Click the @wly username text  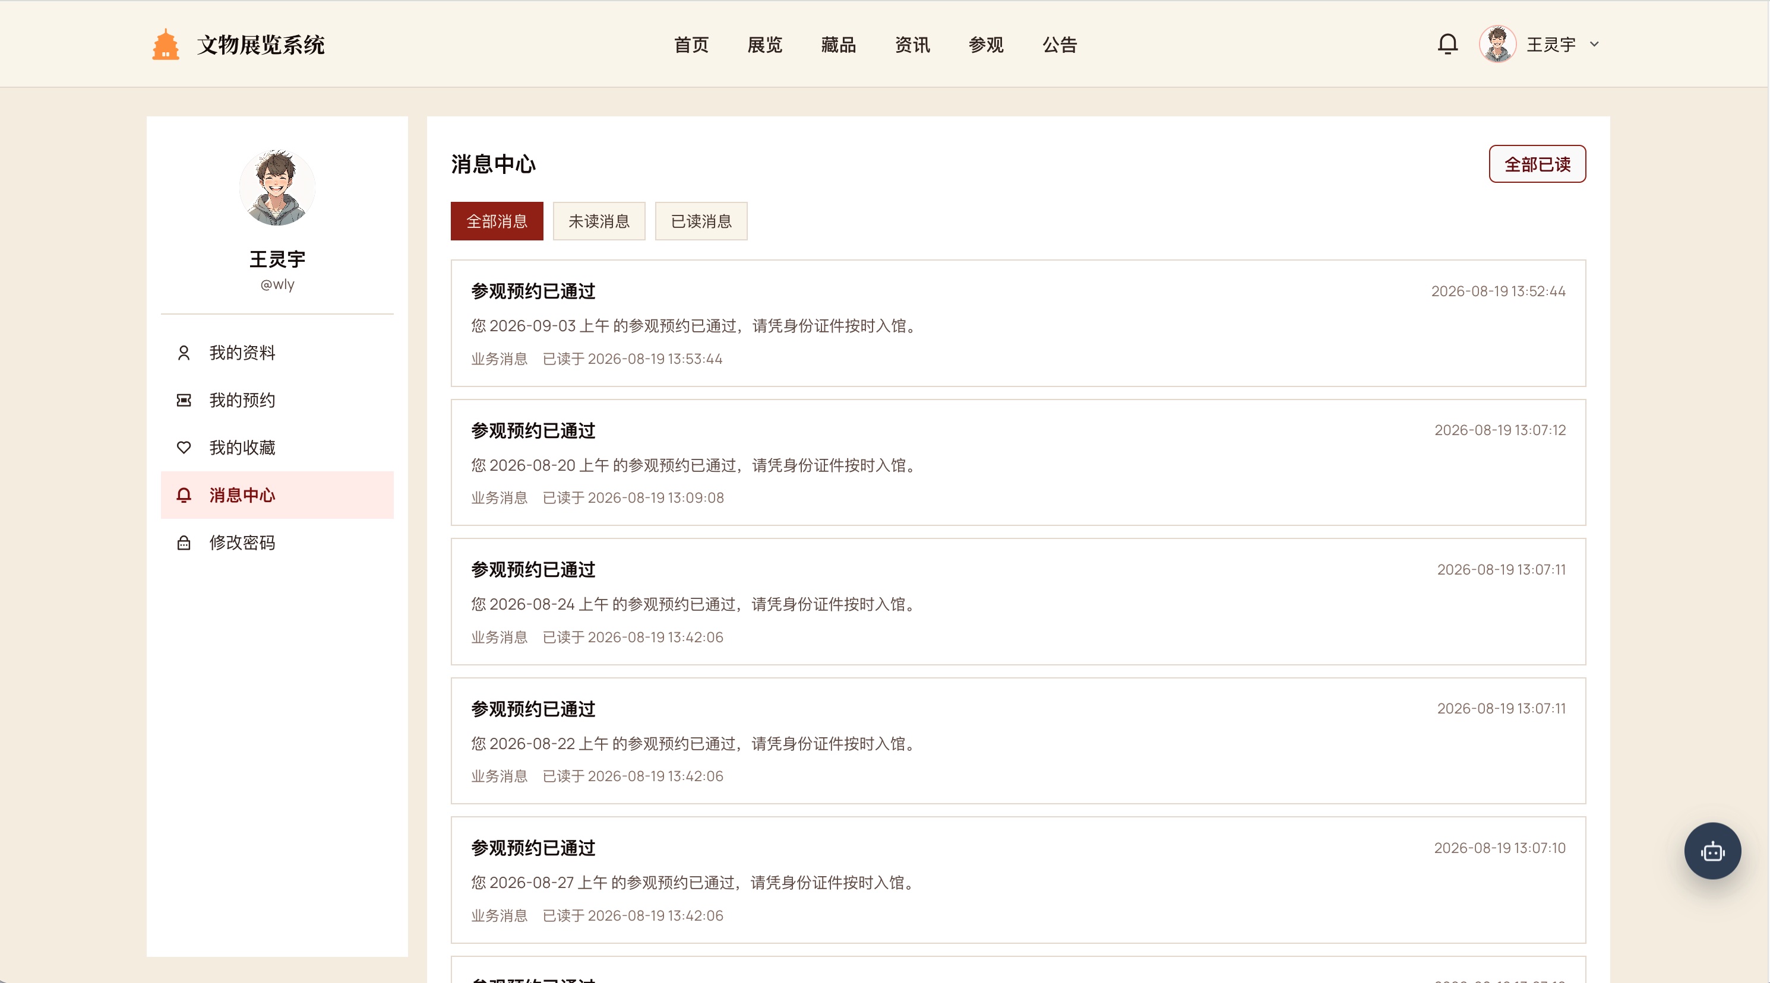click(x=277, y=284)
